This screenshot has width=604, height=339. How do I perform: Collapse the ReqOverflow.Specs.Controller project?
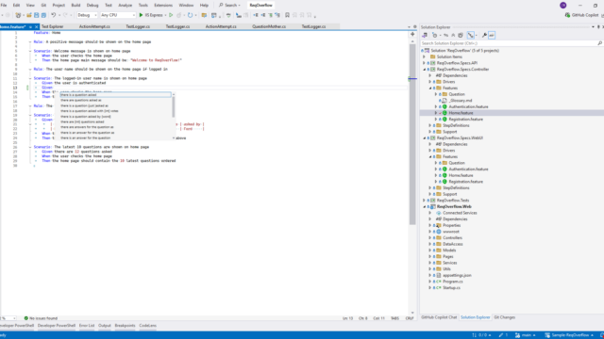(x=425, y=69)
